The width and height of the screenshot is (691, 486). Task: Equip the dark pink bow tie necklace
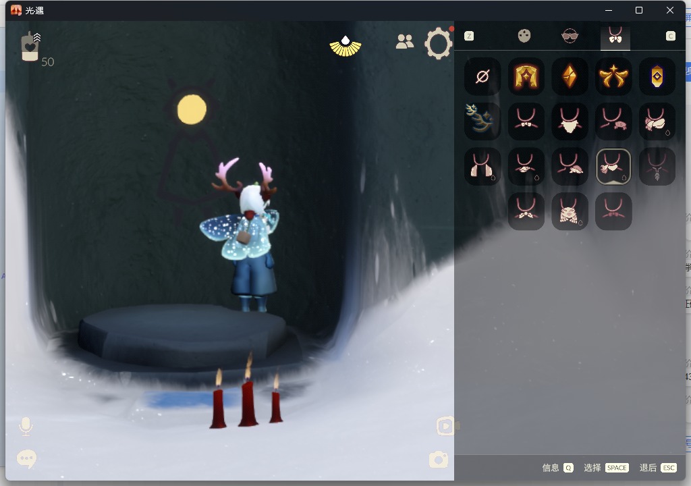[x=613, y=211]
